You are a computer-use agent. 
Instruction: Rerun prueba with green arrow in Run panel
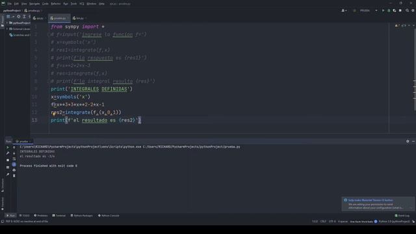(x=8, y=148)
